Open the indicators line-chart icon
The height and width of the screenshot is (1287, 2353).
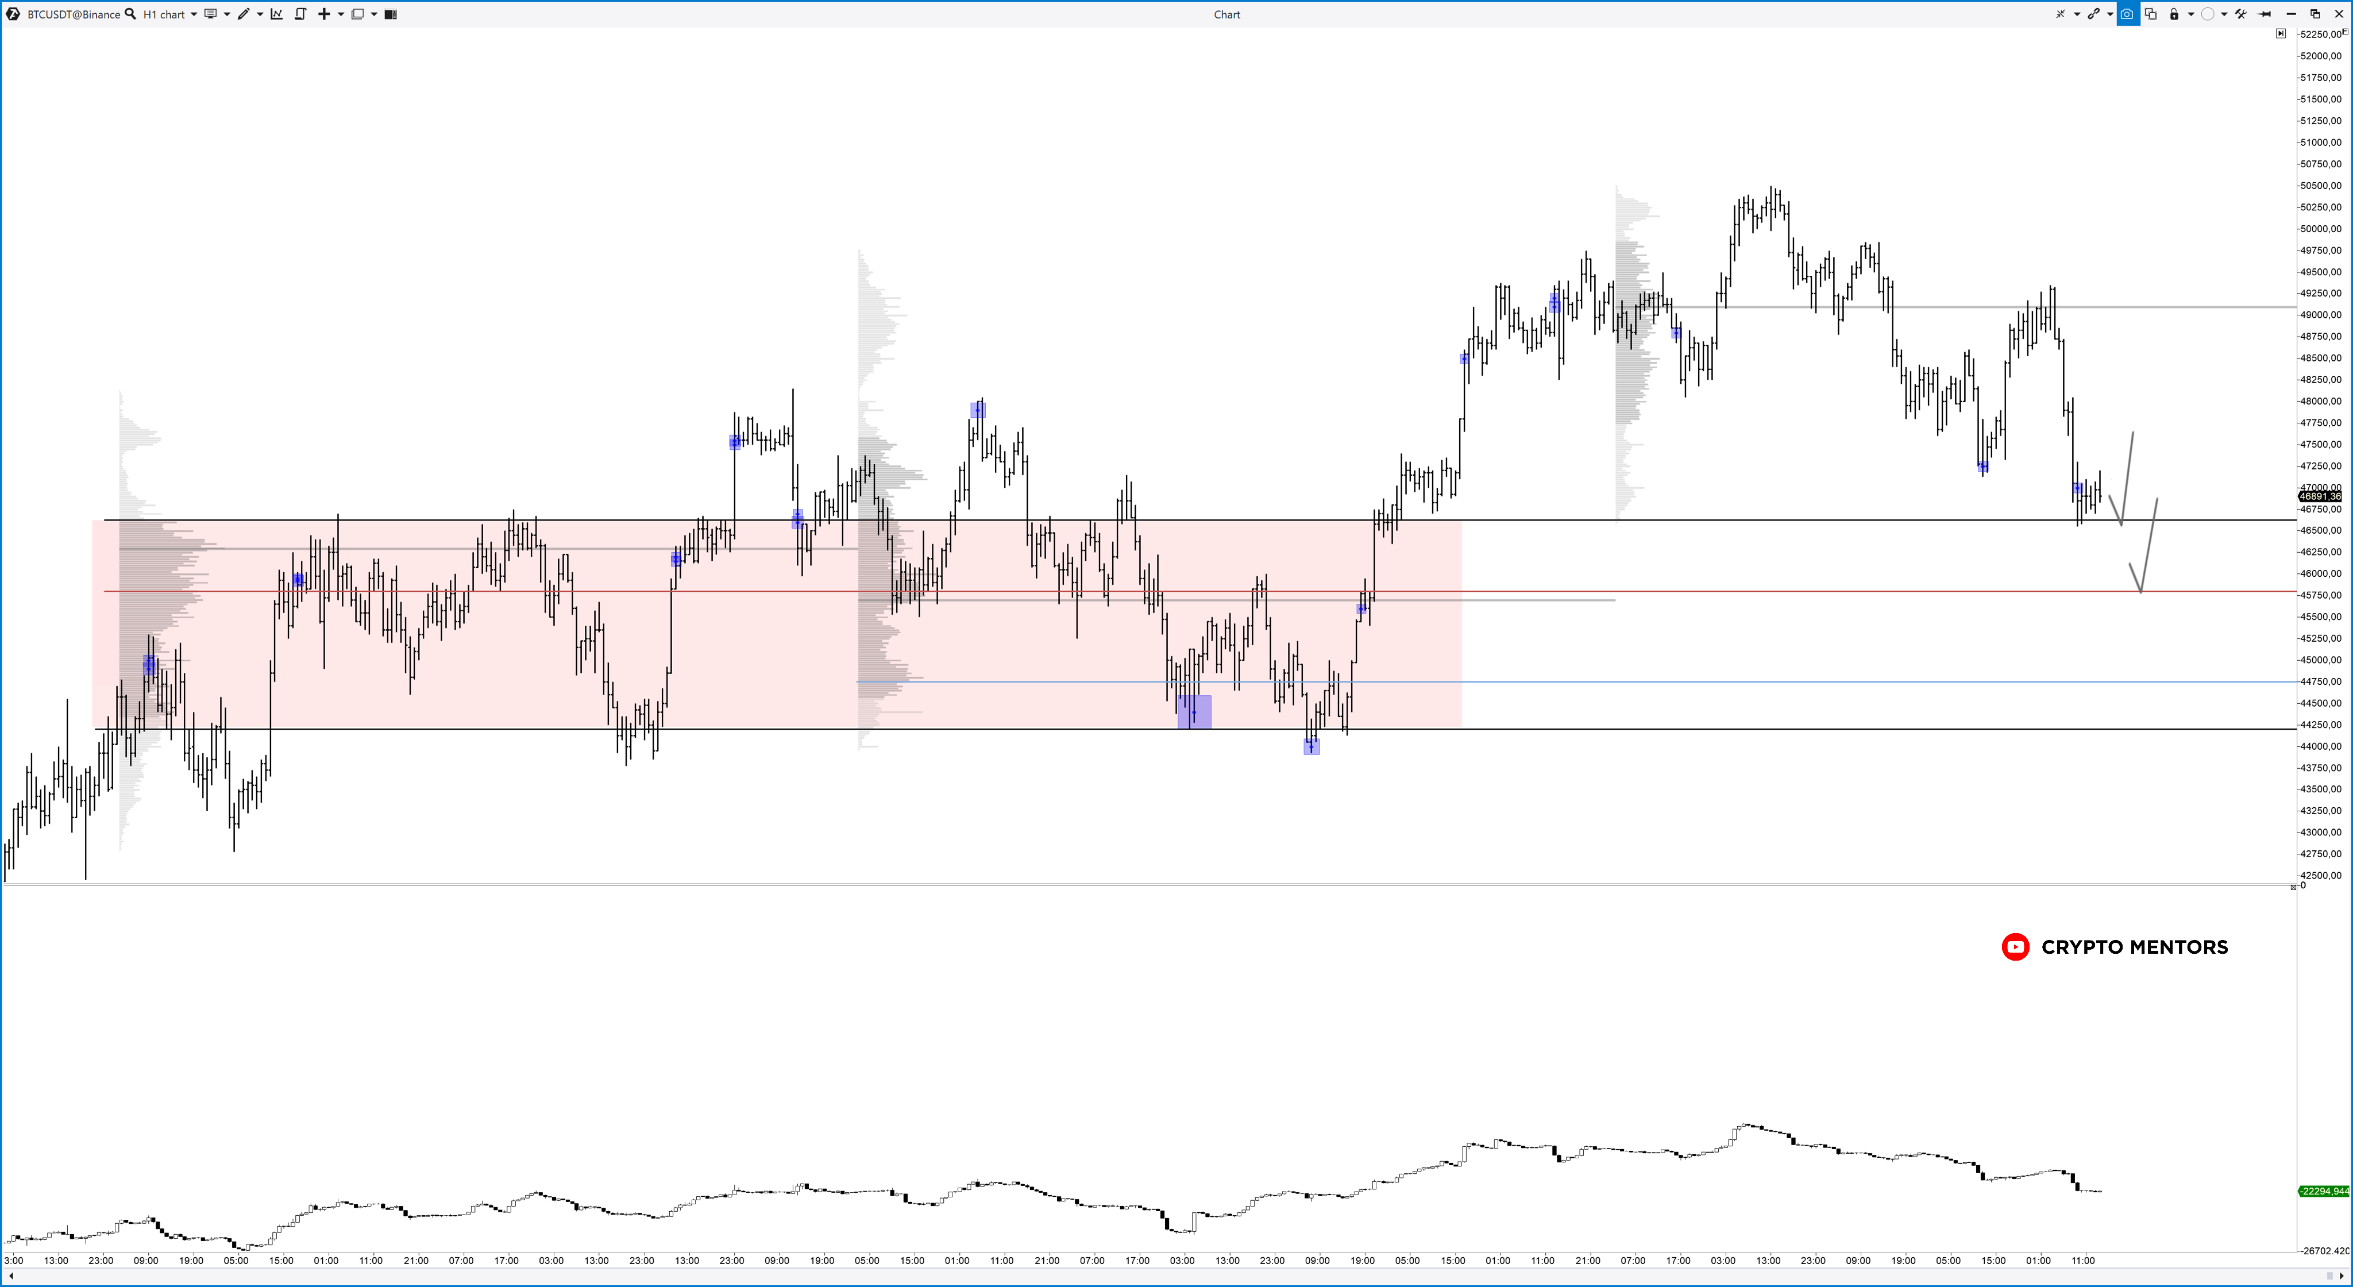(x=277, y=14)
